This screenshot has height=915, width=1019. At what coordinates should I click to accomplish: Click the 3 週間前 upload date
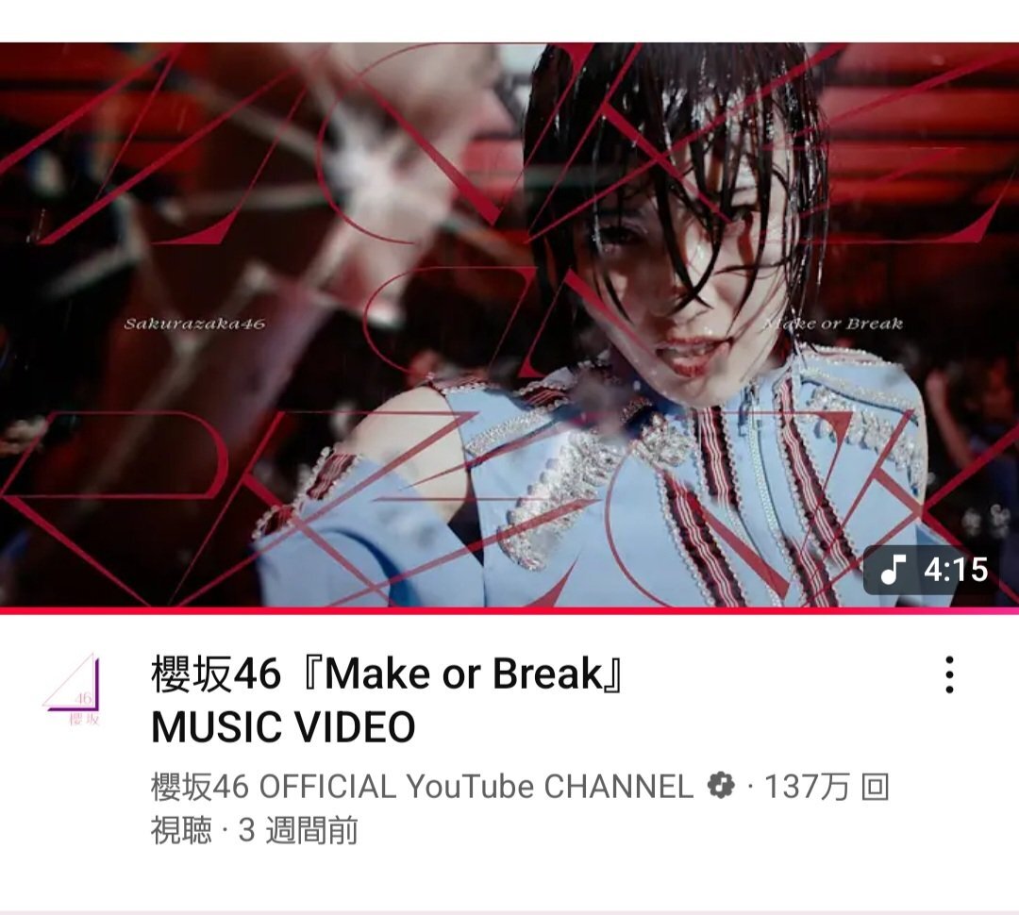click(x=298, y=830)
